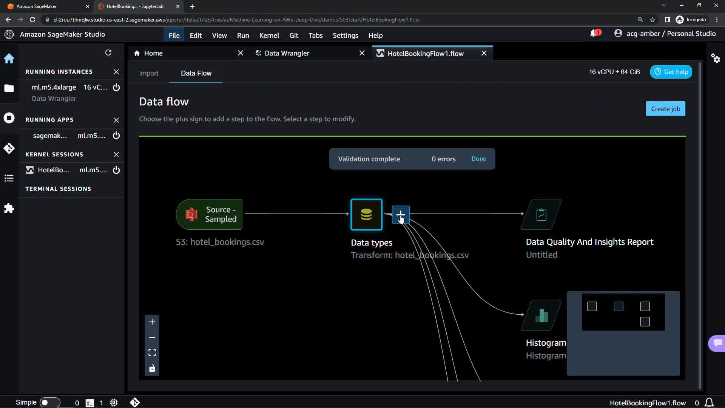
Task: Click Done on validation banner
Action: tap(479, 159)
